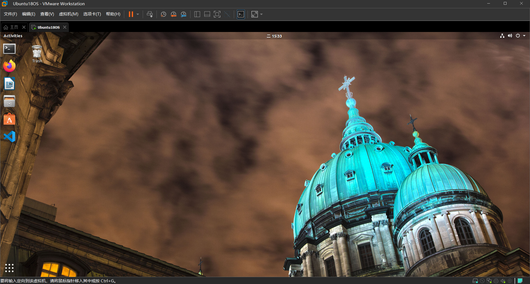The image size is (530, 284).
Task: Open the 编辑(E) menu
Action: [29, 14]
